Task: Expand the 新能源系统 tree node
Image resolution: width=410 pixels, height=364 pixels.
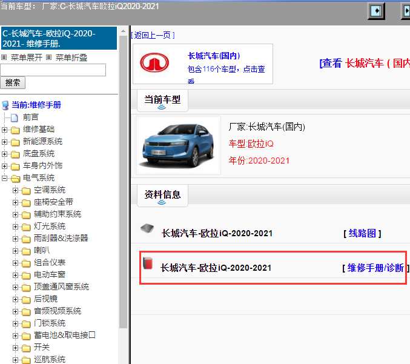Action: click(x=4, y=142)
